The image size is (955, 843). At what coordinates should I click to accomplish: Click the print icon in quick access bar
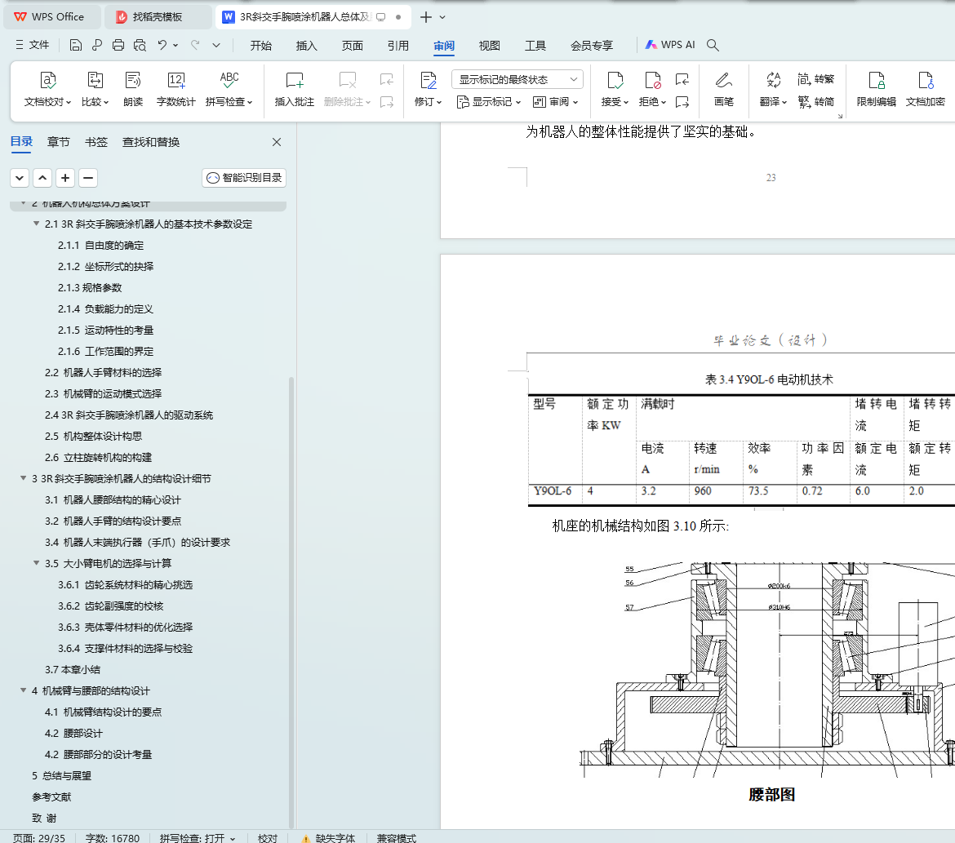pyautogui.click(x=118, y=45)
